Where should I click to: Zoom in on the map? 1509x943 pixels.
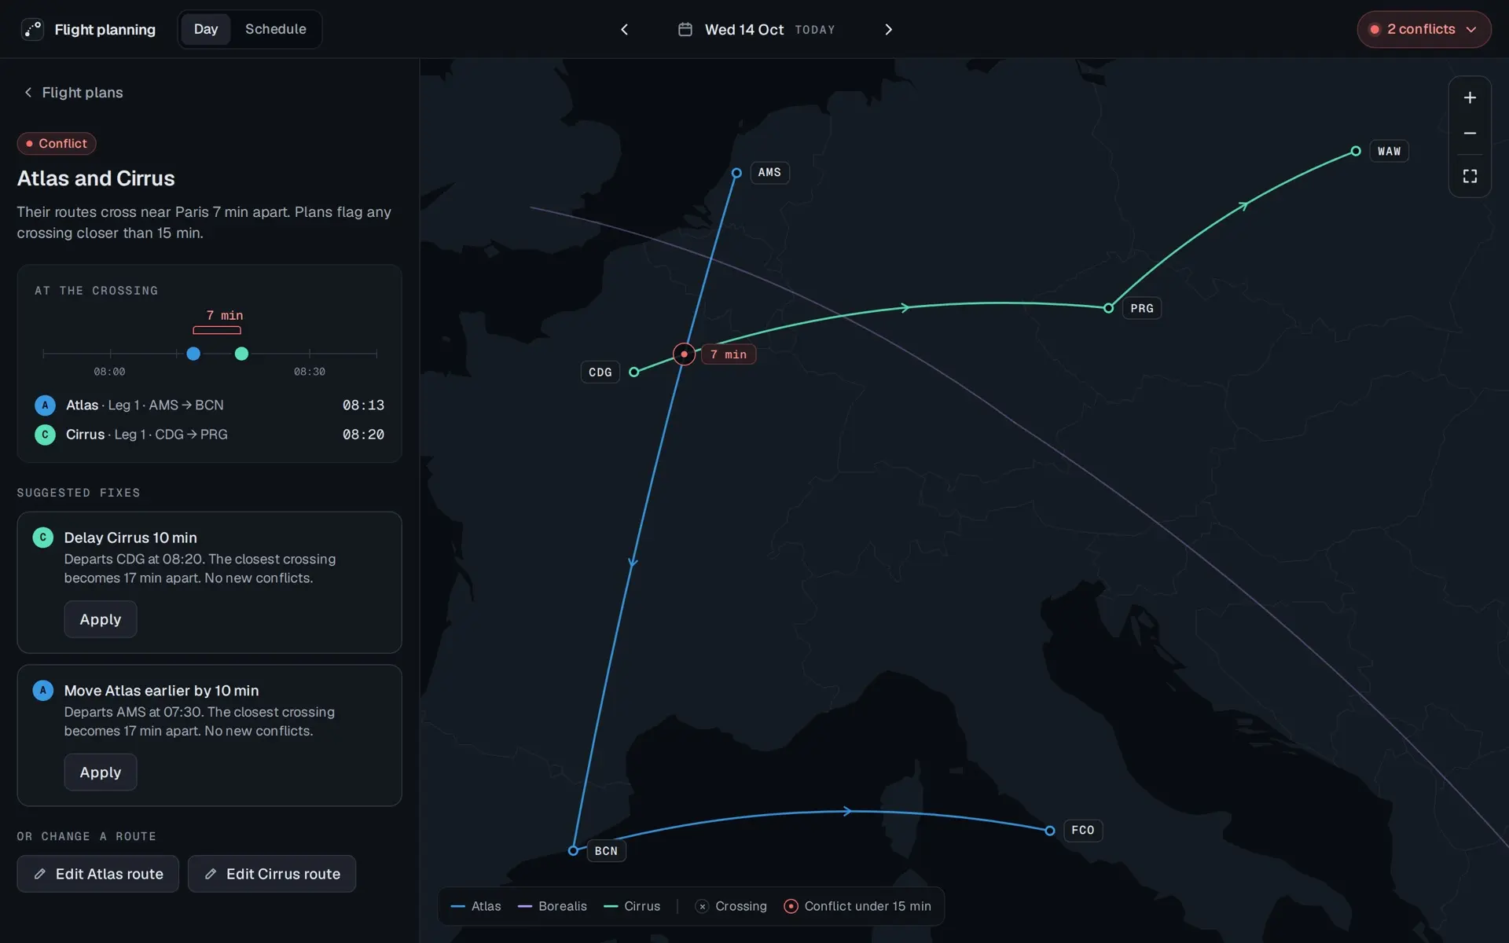click(1470, 97)
